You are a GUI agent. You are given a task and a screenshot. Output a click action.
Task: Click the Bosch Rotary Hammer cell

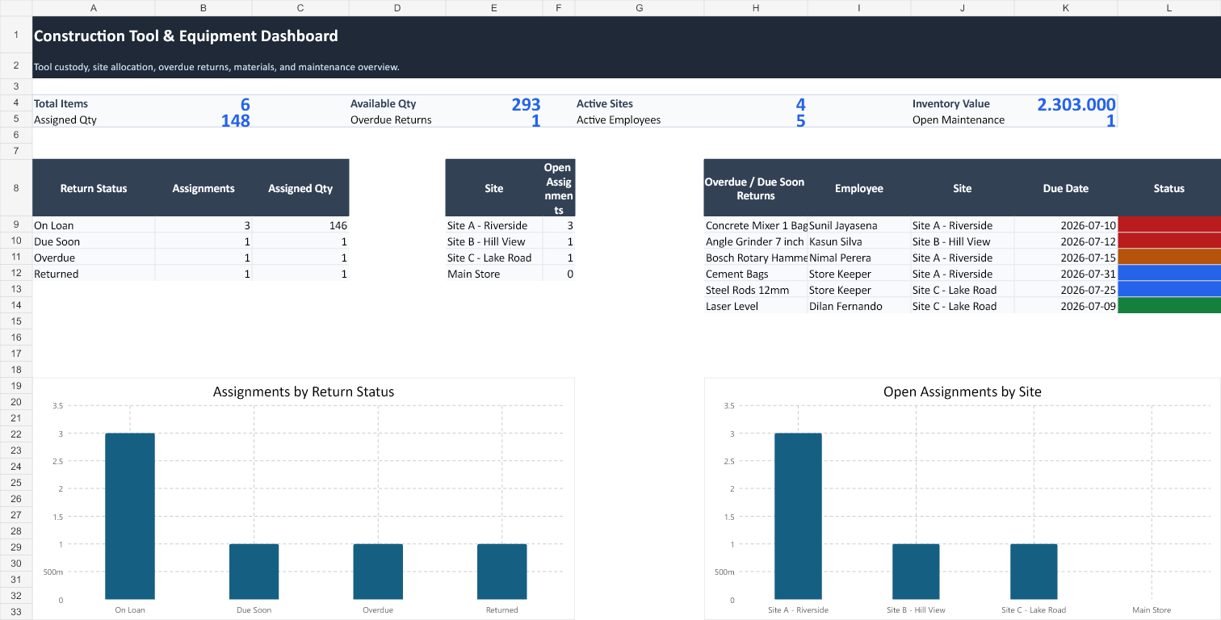756,258
